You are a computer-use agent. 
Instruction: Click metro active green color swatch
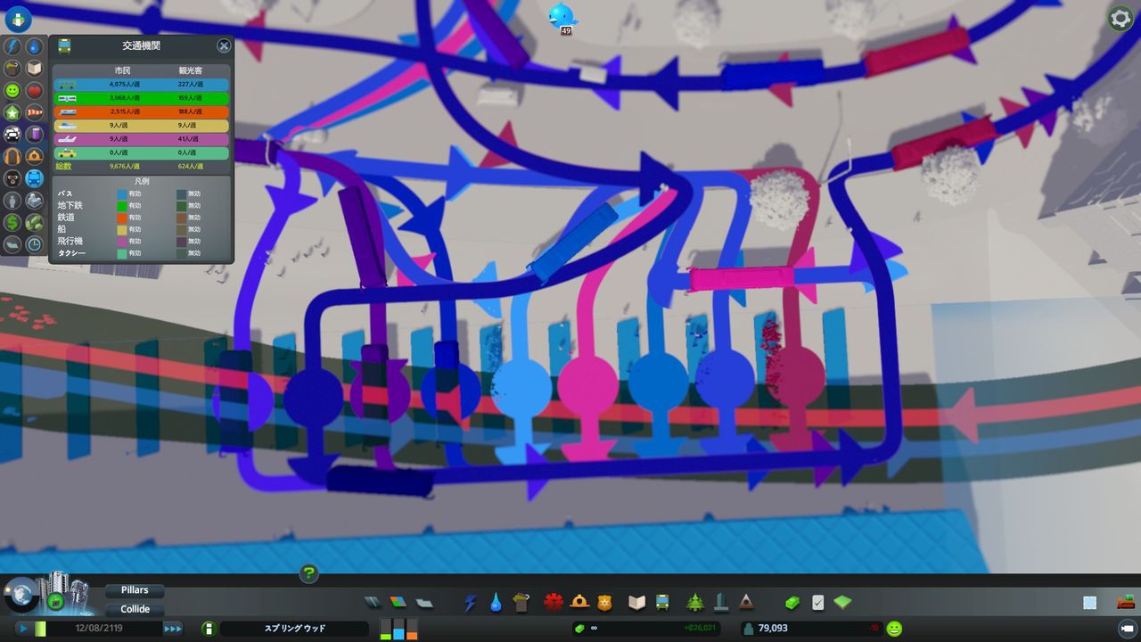pyautogui.click(x=122, y=205)
